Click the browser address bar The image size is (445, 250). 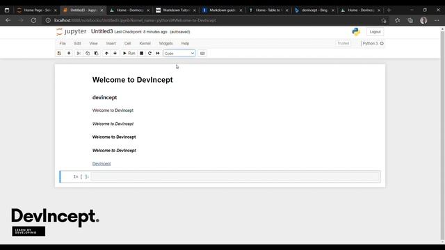pos(213,20)
